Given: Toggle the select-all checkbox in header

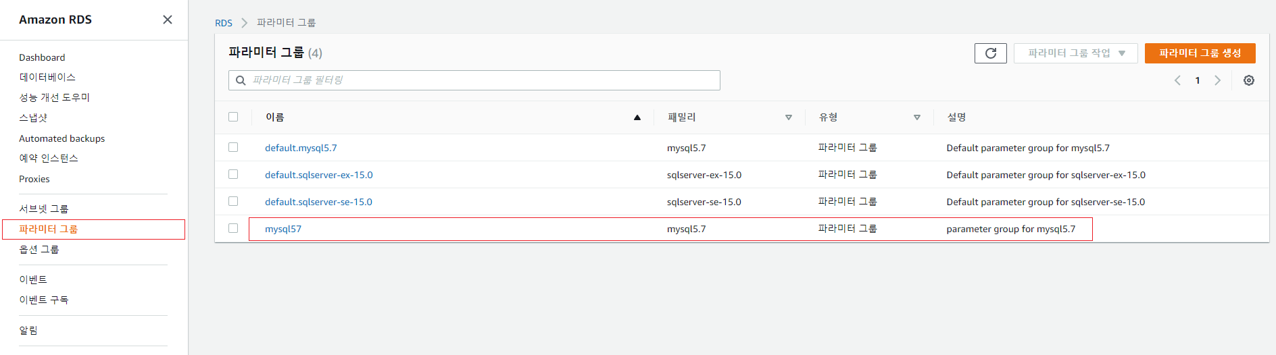Looking at the screenshot, I should point(233,117).
